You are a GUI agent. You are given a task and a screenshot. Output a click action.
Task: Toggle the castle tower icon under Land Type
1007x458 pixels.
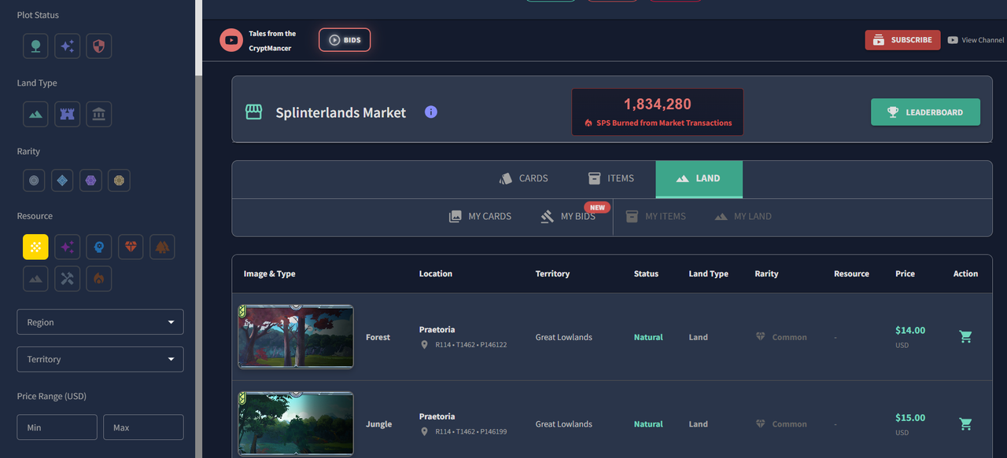[x=67, y=114]
